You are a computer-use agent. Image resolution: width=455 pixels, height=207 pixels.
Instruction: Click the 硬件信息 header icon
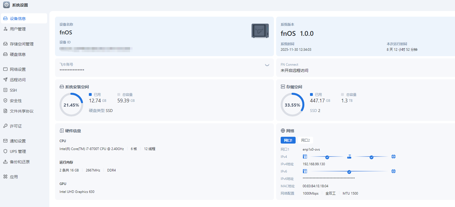tap(62, 131)
